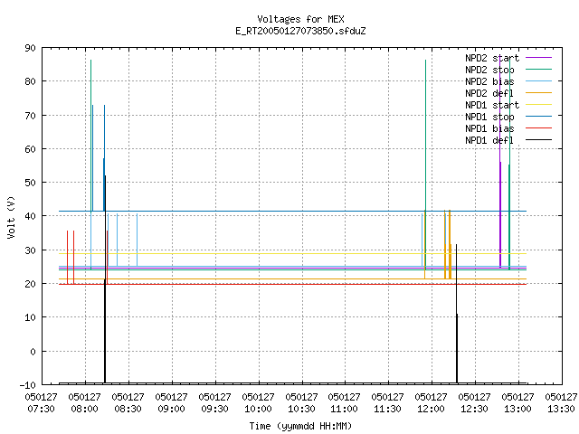Click the x-axis tick label 10:00

pyautogui.click(x=258, y=409)
